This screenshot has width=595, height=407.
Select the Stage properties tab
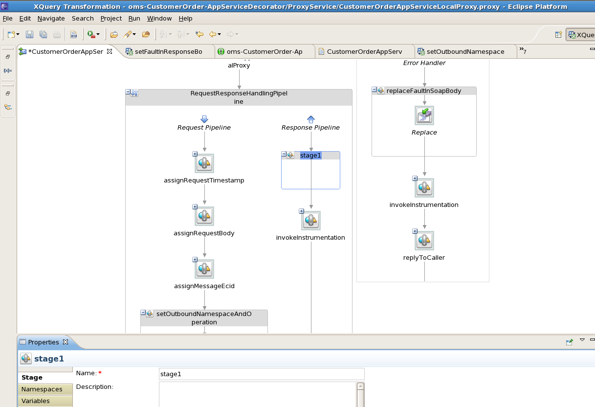[x=45, y=378]
